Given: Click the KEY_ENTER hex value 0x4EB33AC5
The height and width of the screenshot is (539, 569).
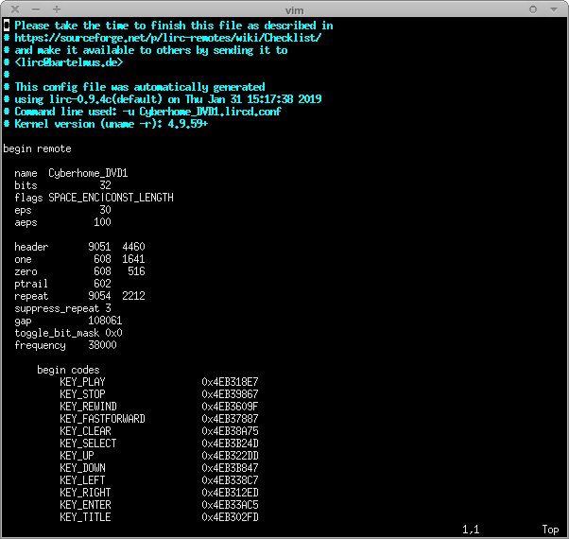Looking at the screenshot, I should (x=230, y=505).
